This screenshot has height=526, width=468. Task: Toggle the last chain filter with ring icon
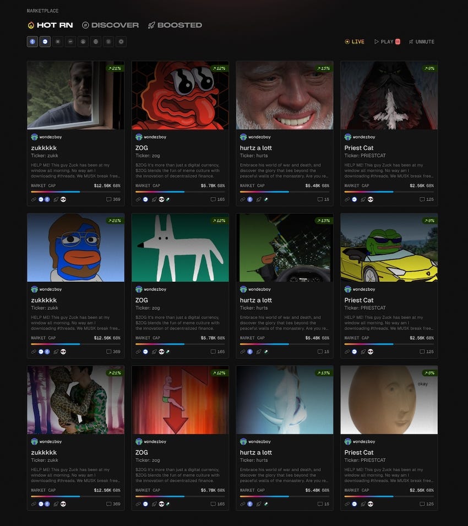click(x=121, y=41)
